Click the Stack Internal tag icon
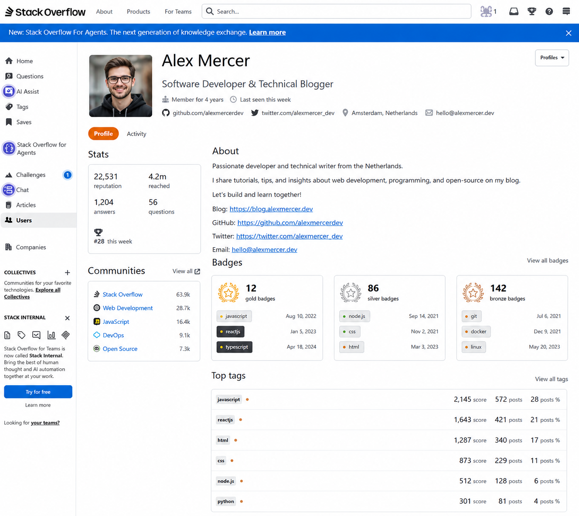Screen dimensions: 579x516 point(21,335)
